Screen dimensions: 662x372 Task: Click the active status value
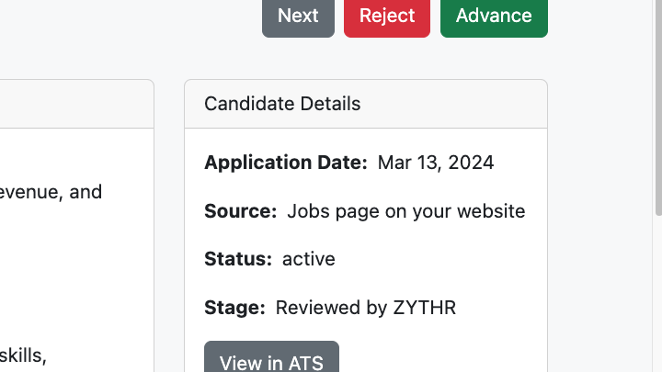point(309,259)
